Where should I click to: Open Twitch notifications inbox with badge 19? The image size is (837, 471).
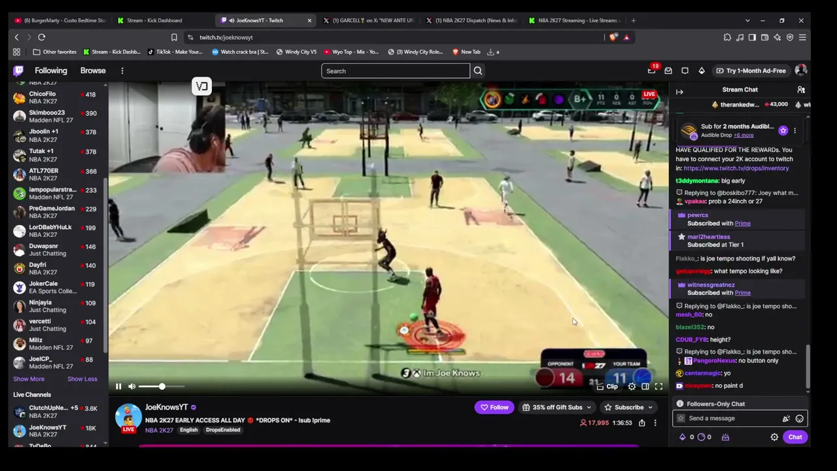coord(652,70)
